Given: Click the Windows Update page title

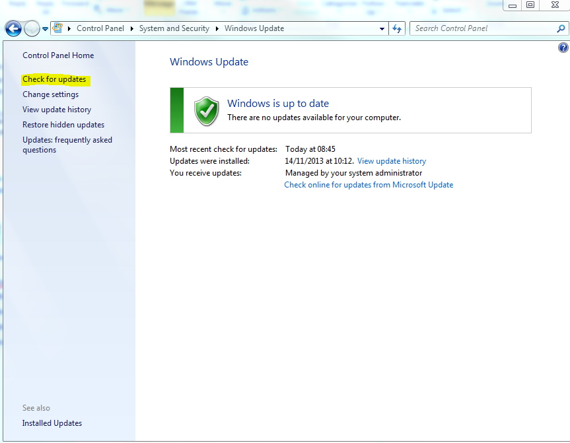Looking at the screenshot, I should (209, 62).
